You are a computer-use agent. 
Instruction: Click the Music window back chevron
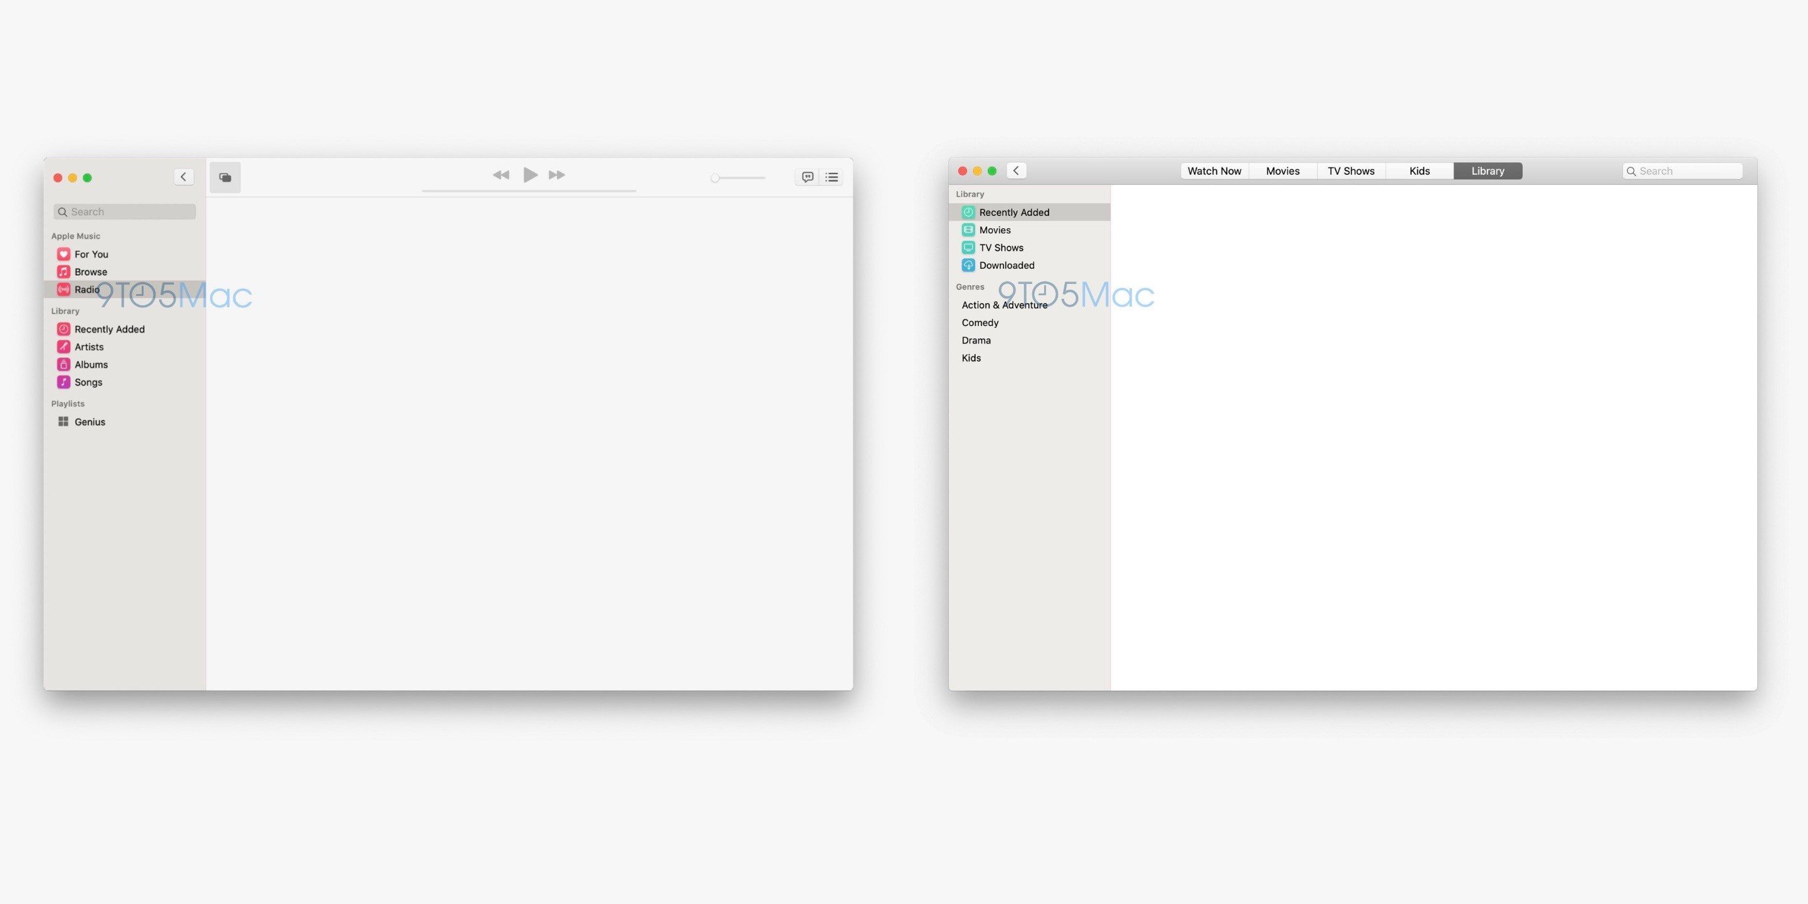[184, 177]
